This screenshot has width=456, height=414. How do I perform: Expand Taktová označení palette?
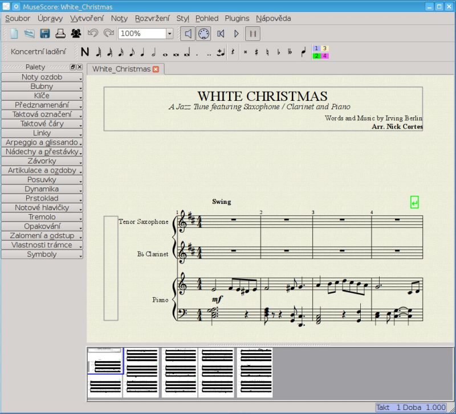click(42, 114)
